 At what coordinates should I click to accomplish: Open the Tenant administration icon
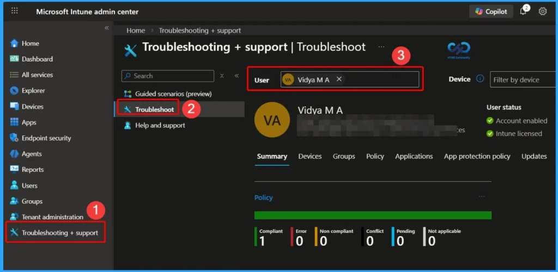(14, 217)
